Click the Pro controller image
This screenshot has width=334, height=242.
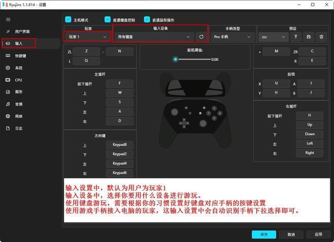(195, 110)
